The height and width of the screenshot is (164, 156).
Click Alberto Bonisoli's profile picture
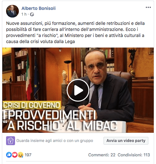(12, 11)
